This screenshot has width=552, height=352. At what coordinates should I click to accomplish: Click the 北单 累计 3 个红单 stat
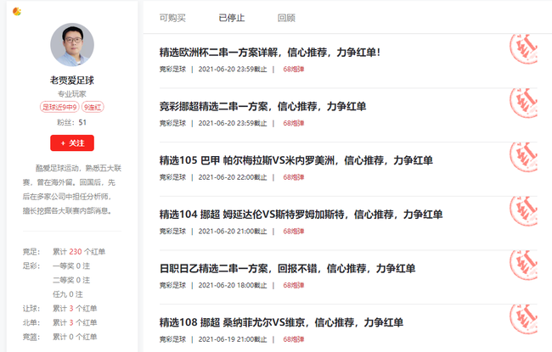[x=75, y=322]
